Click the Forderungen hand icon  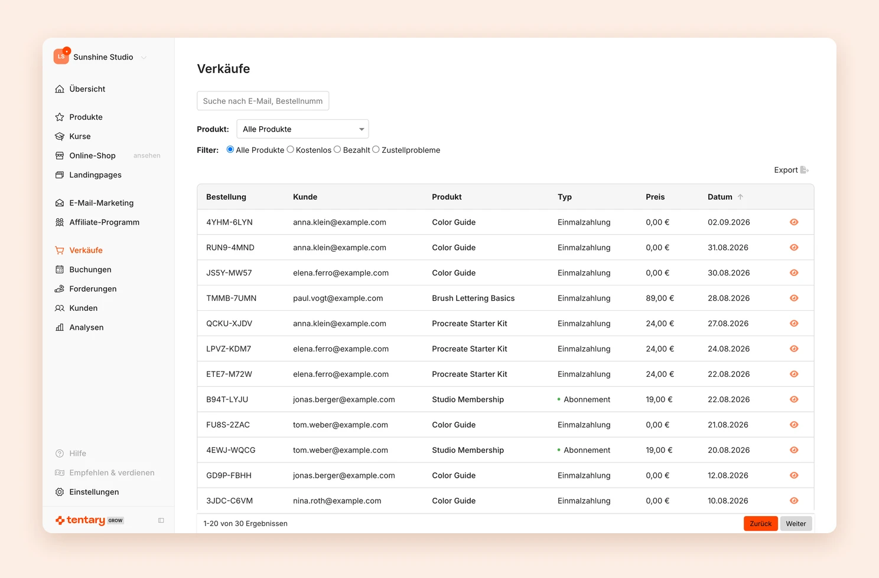60,289
